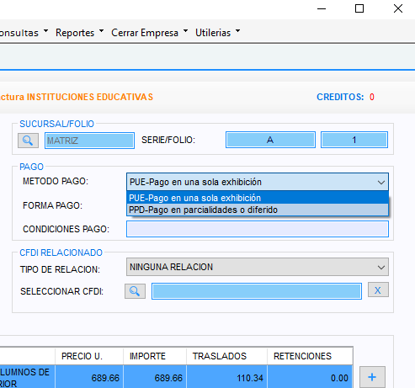Open the Cerrar Empresa menu
415x388 pixels.
click(150, 33)
